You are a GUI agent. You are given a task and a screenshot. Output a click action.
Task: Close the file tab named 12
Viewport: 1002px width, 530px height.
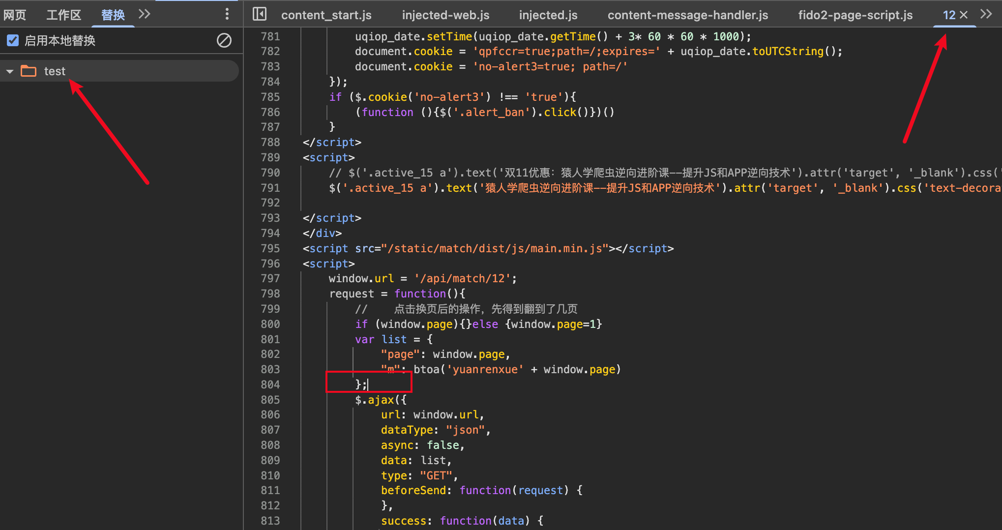pyautogui.click(x=964, y=15)
